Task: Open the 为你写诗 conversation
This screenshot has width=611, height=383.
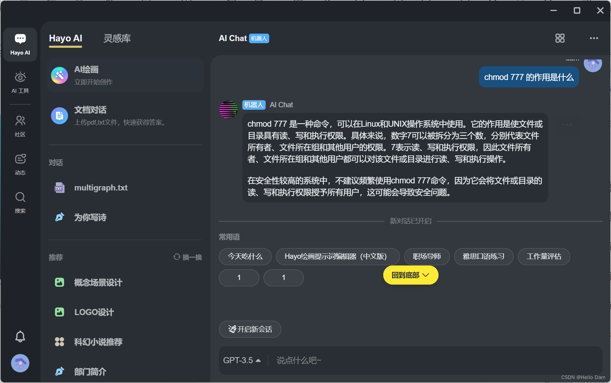Action: click(90, 217)
